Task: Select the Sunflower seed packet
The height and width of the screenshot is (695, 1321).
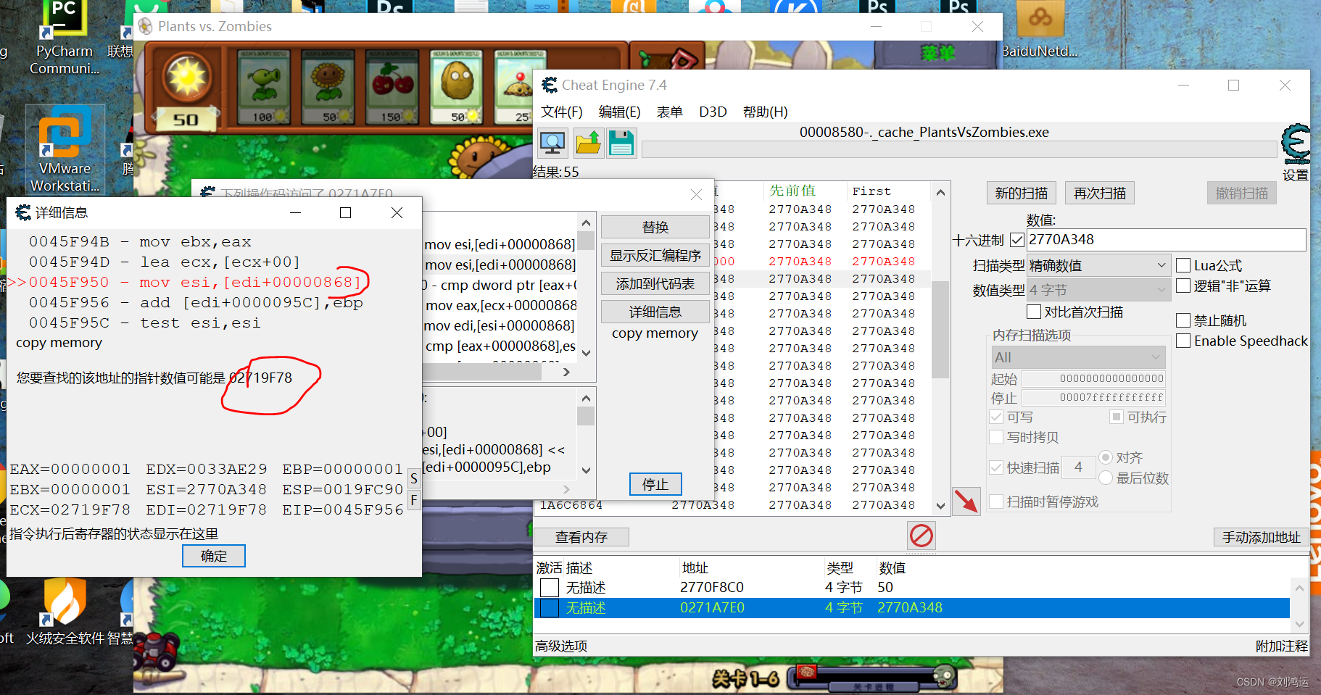Action: (x=328, y=88)
